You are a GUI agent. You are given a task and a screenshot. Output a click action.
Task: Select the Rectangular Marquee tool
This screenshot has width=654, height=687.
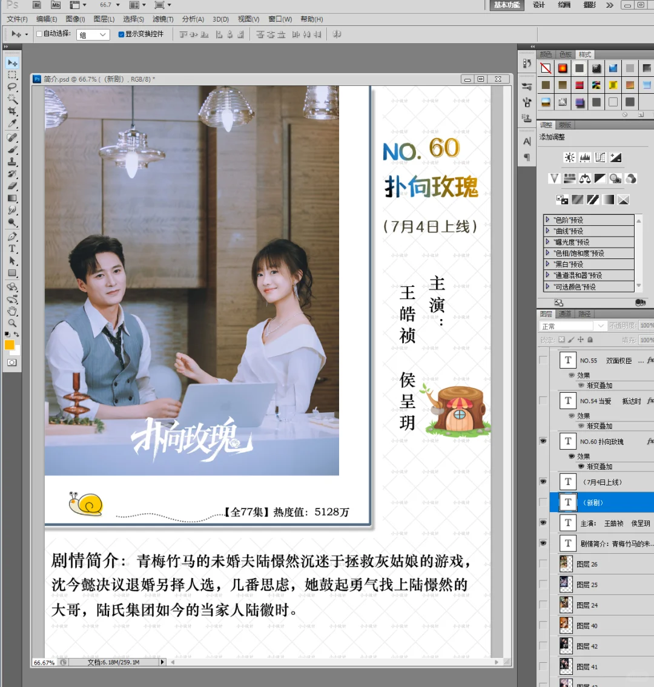[12, 75]
